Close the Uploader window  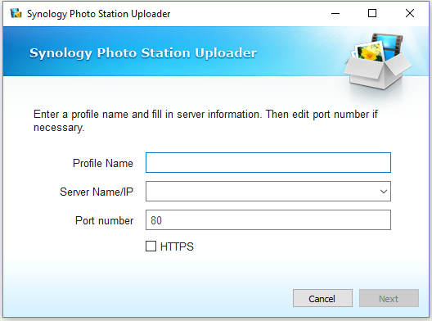(410, 13)
